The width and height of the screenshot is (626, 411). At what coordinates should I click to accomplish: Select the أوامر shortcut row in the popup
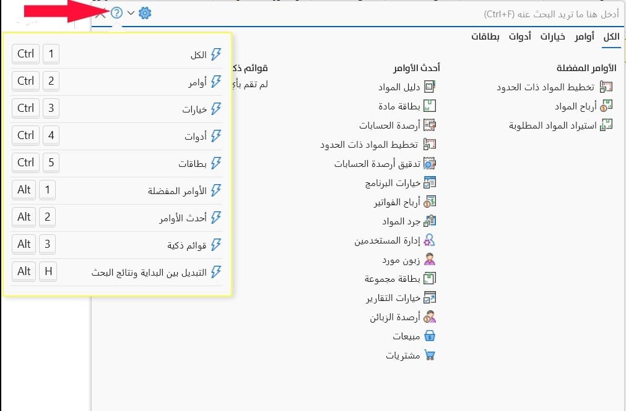point(116,82)
